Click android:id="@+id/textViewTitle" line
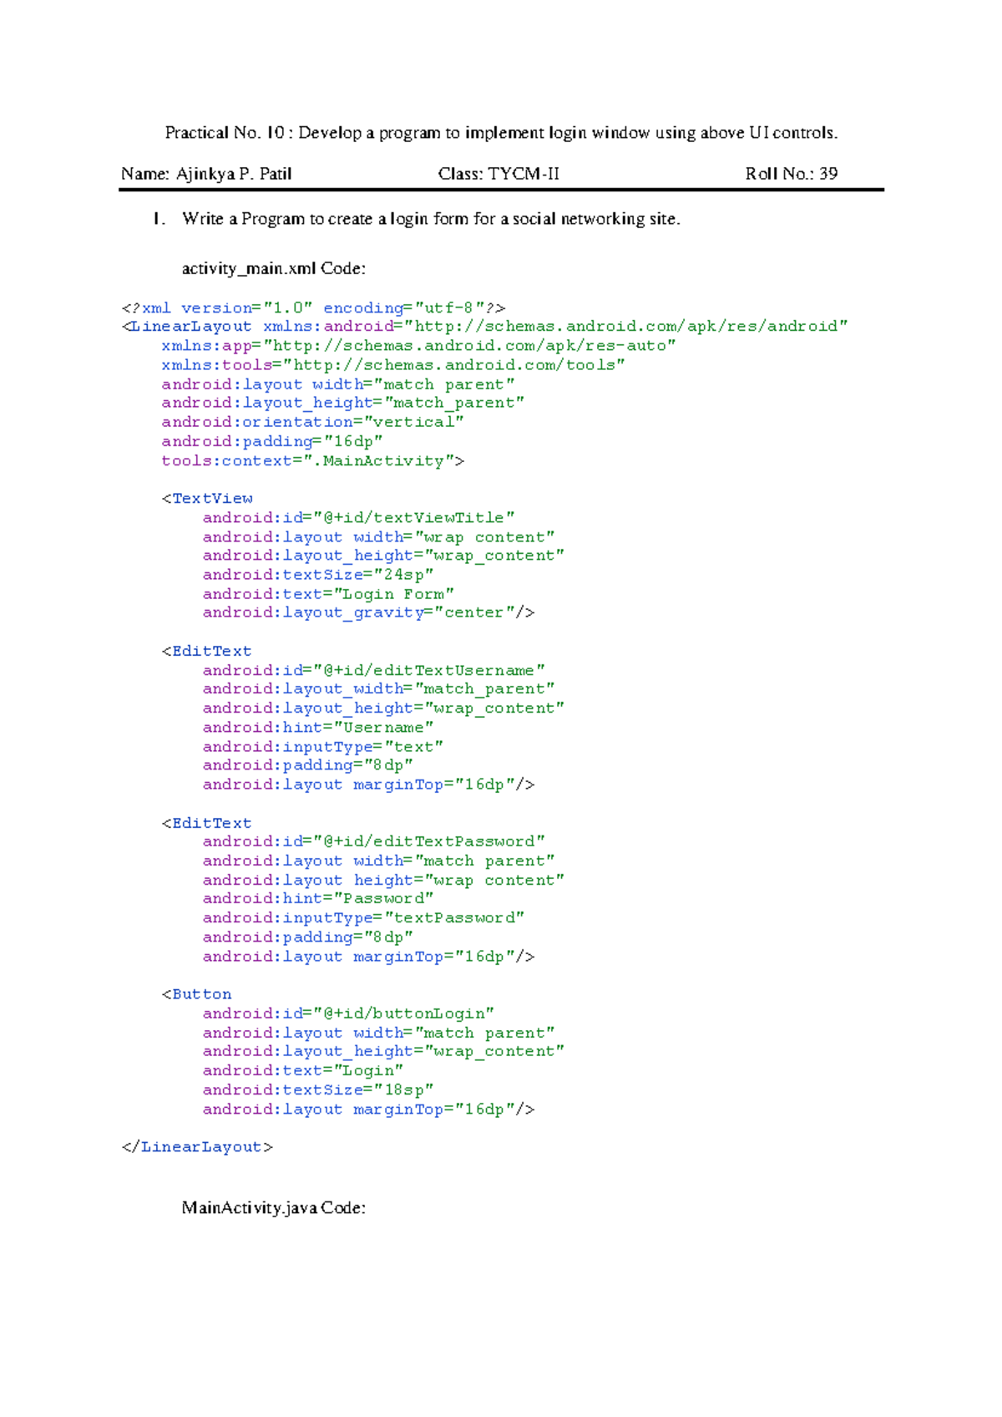The width and height of the screenshot is (1002, 1417). pos(359,518)
